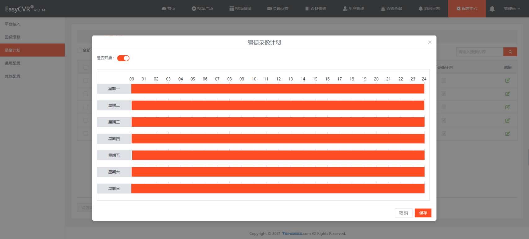Click the search input field

pyautogui.click(x=479, y=52)
